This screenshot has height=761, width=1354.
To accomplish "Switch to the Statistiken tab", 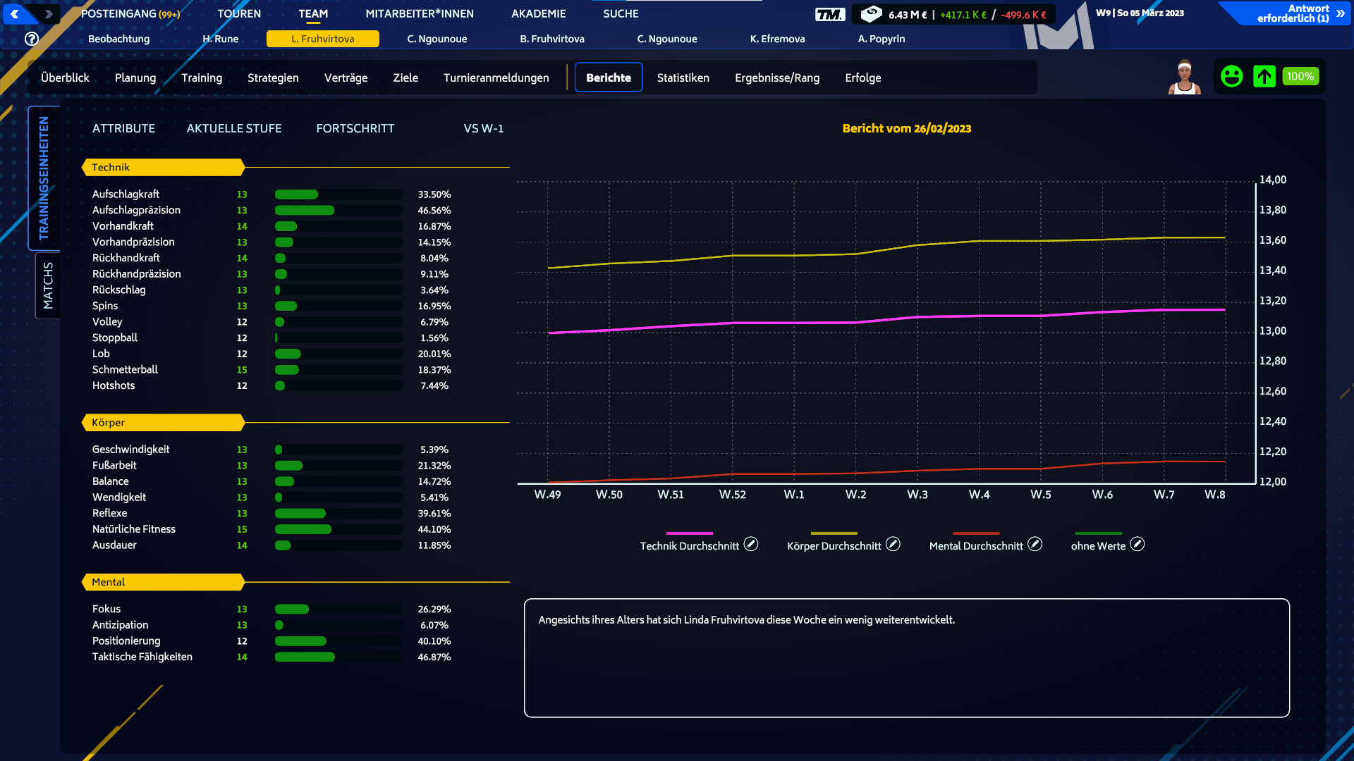I will point(683,78).
